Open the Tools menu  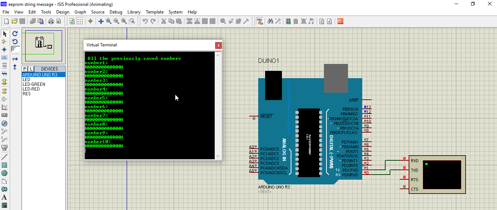pos(46,12)
